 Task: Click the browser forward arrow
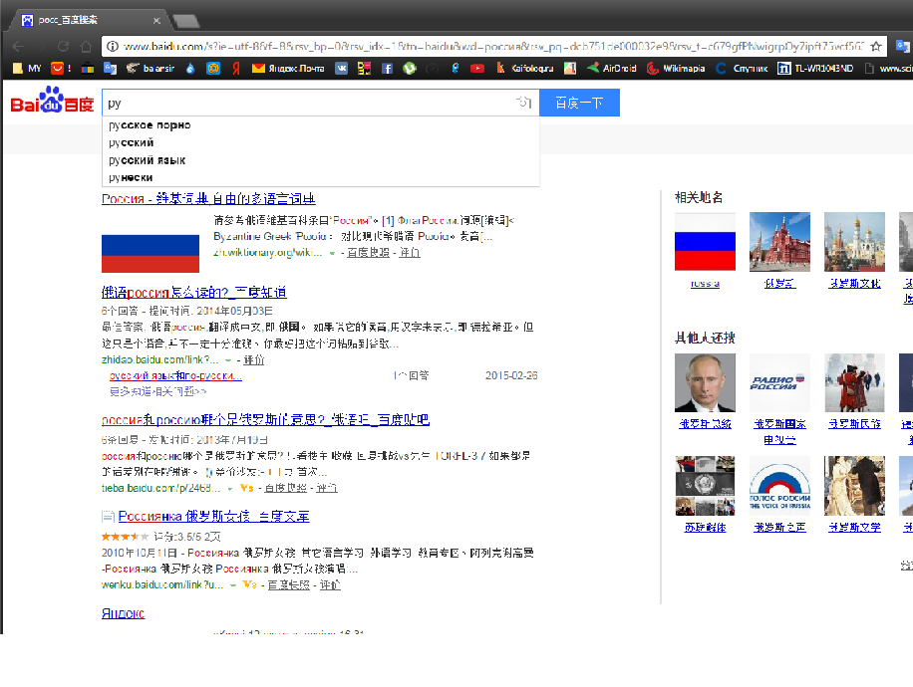coord(40,46)
